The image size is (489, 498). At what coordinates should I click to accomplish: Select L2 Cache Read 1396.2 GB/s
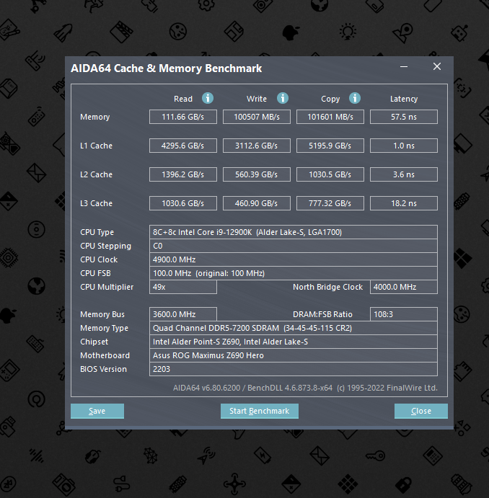tap(183, 174)
